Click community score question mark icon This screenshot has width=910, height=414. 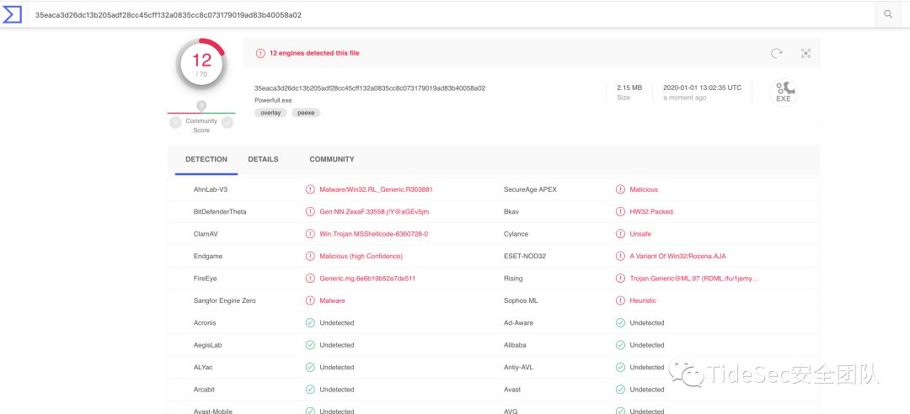201,105
